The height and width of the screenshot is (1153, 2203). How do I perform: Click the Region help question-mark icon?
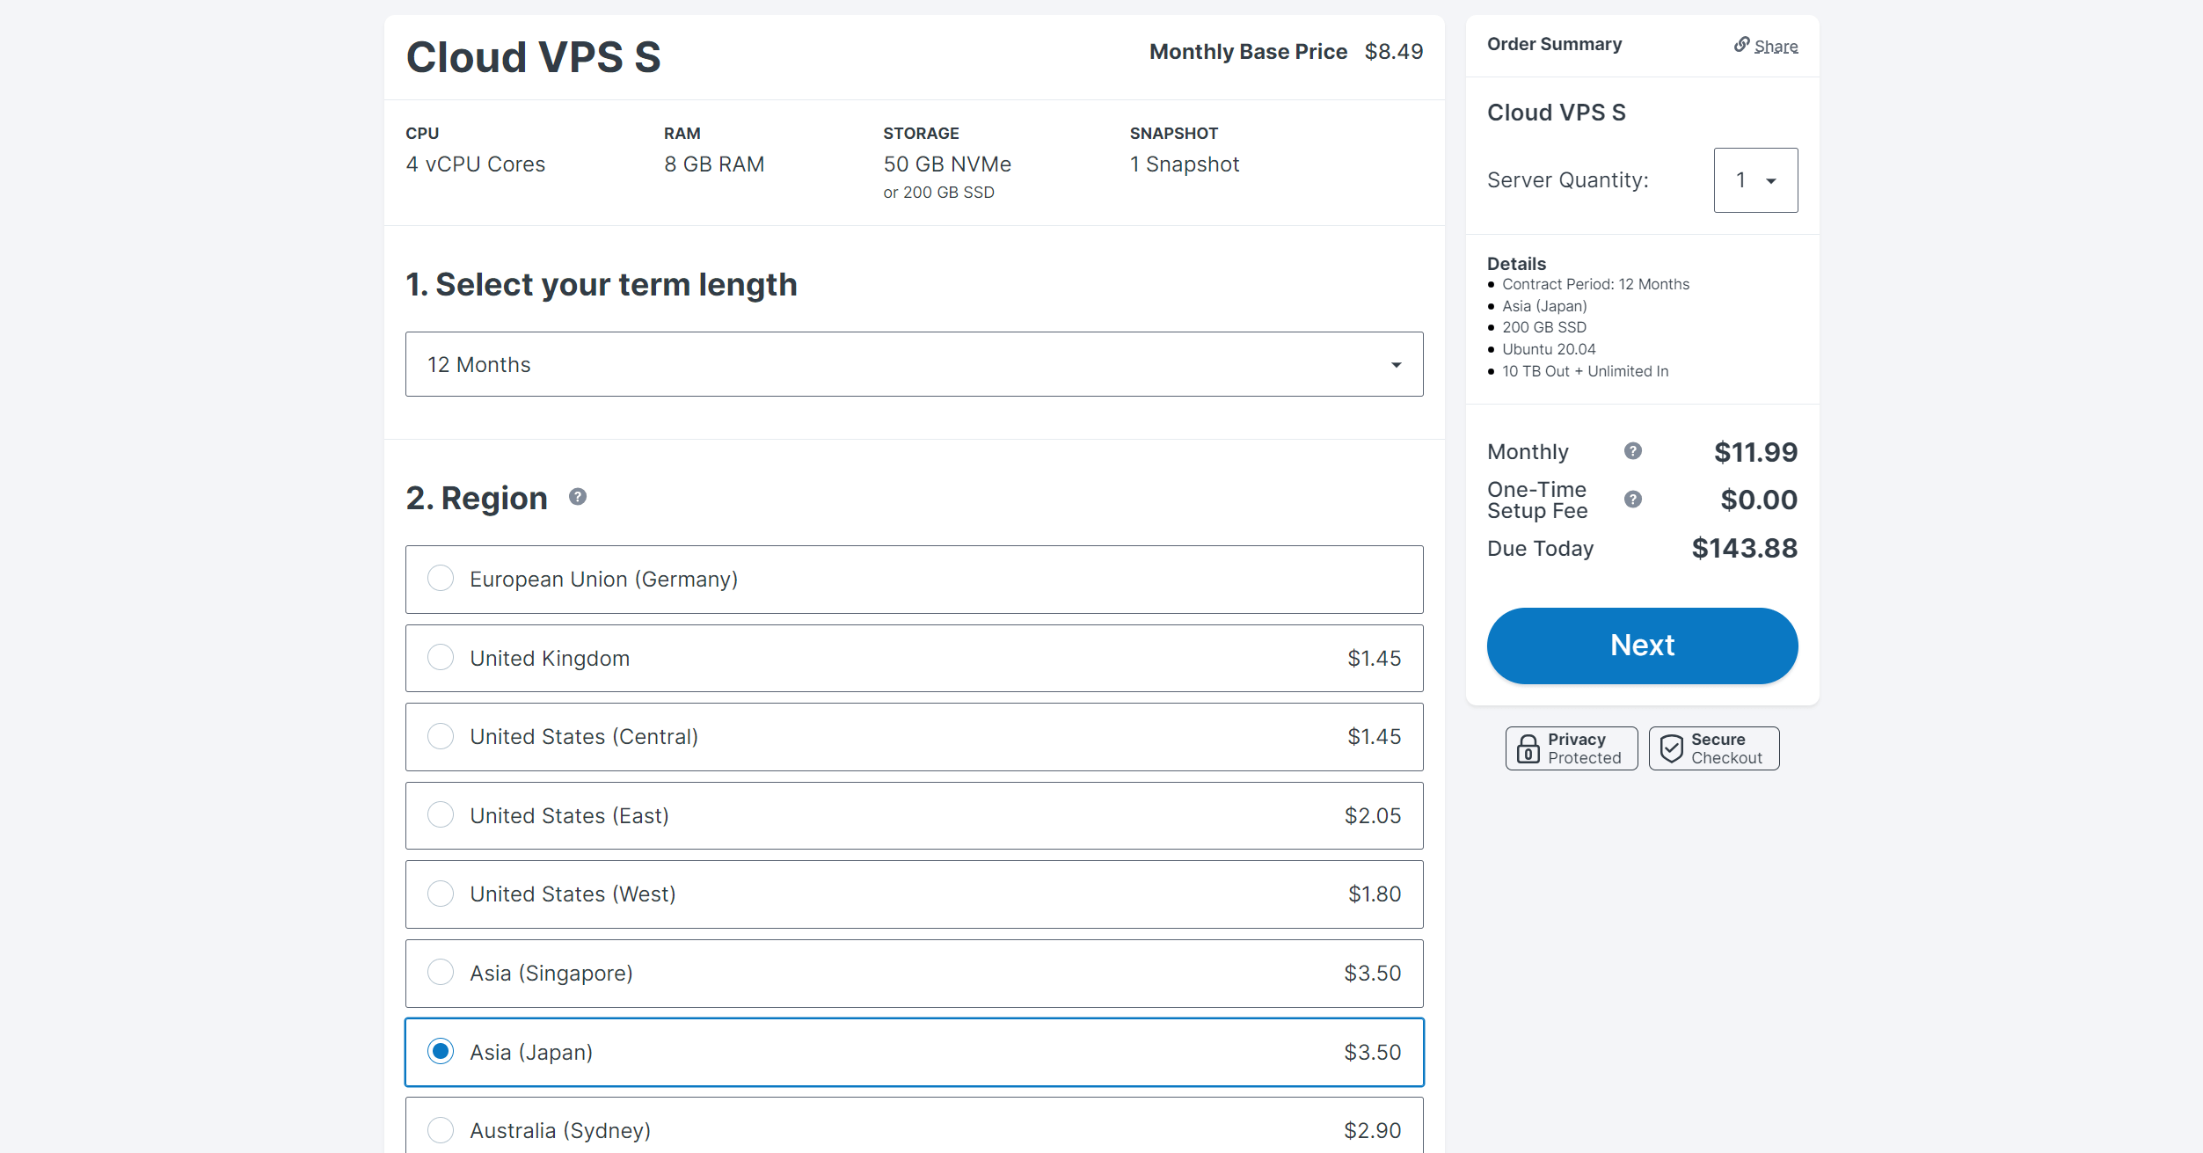[x=578, y=497]
